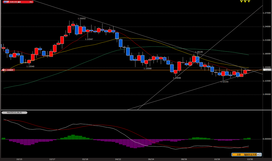Click the small square icon beside the star
Screen dimensions: 272x161
pos(260,154)
